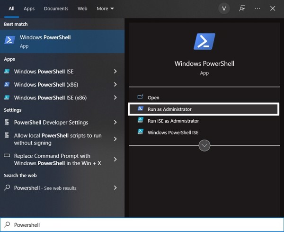Click the Run ISE as Administrator icon

point(141,120)
